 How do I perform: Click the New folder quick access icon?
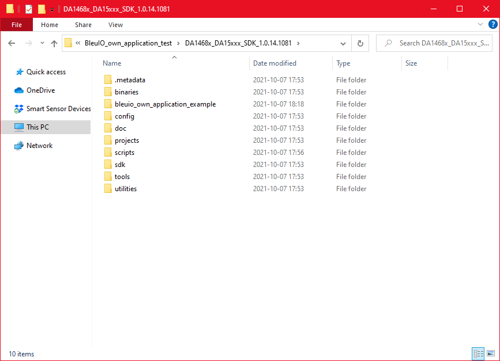tap(42, 9)
